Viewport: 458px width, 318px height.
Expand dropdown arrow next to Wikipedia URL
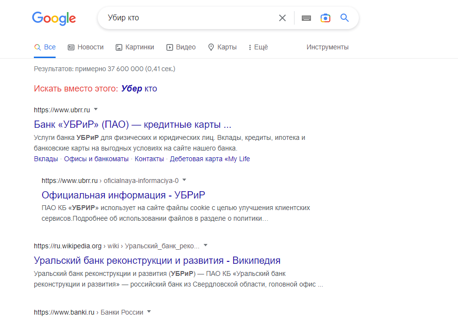[206, 245]
